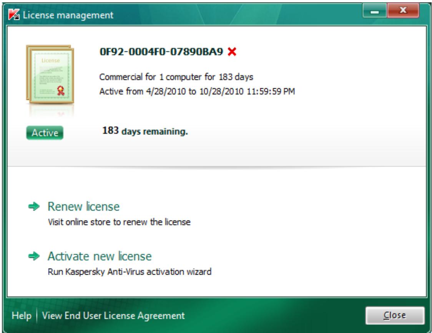432x333 pixels.
Task: Click the red X delete license icon
Action: [232, 51]
